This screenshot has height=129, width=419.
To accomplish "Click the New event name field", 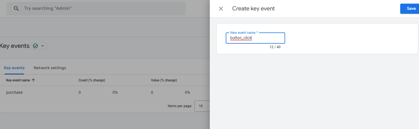I will tap(255, 38).
